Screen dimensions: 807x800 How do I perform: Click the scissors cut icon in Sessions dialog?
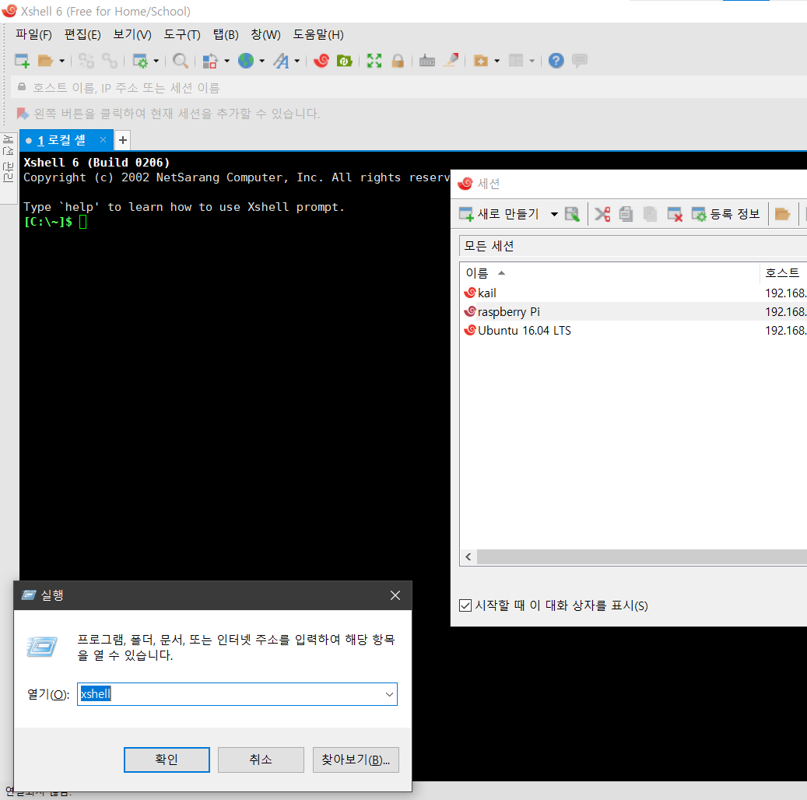602,214
